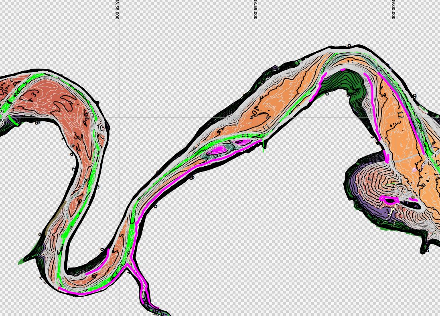Click the magenta outlined loop in the right bay

click(x=389, y=199)
